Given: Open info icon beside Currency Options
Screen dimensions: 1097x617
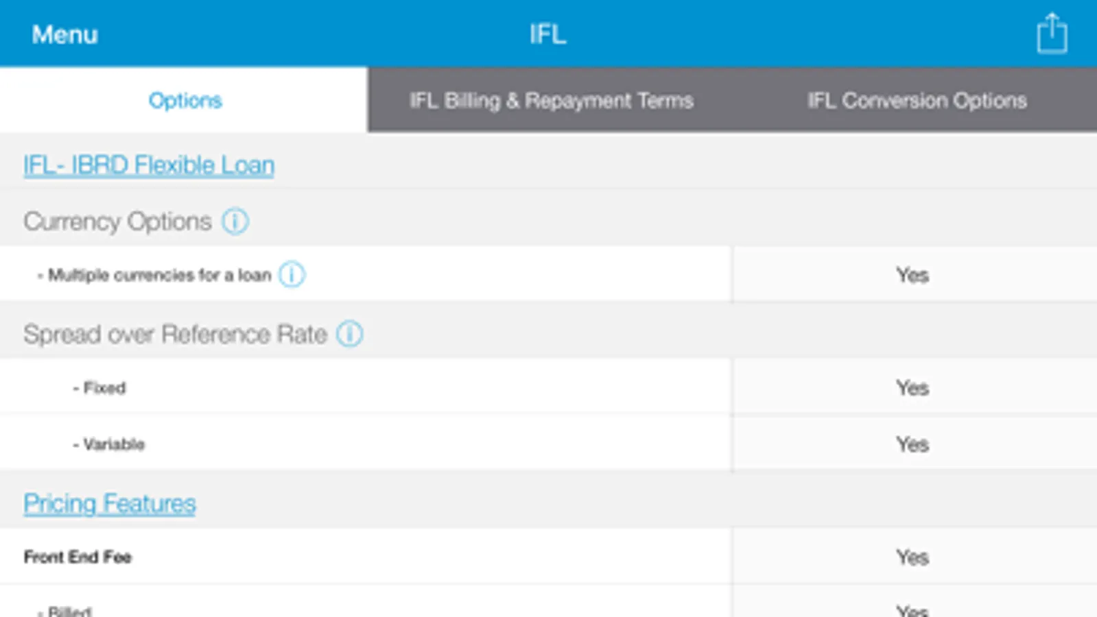Looking at the screenshot, I should pyautogui.click(x=235, y=221).
